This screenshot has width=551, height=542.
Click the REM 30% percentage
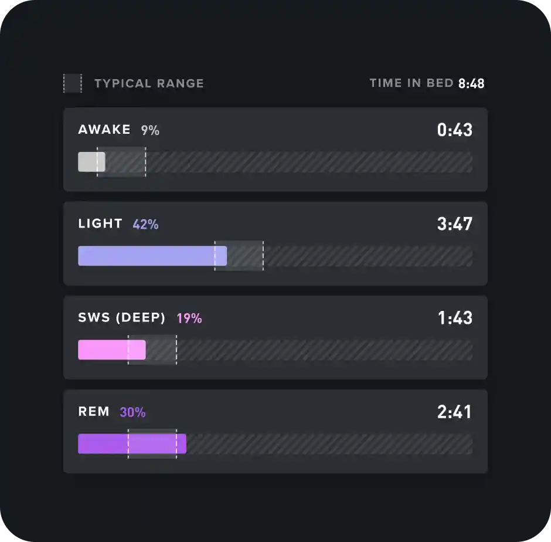coord(132,412)
